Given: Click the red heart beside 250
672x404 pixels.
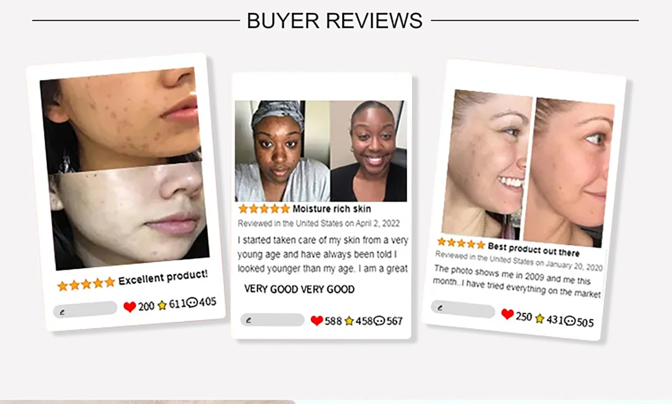Looking at the screenshot, I should (507, 314).
